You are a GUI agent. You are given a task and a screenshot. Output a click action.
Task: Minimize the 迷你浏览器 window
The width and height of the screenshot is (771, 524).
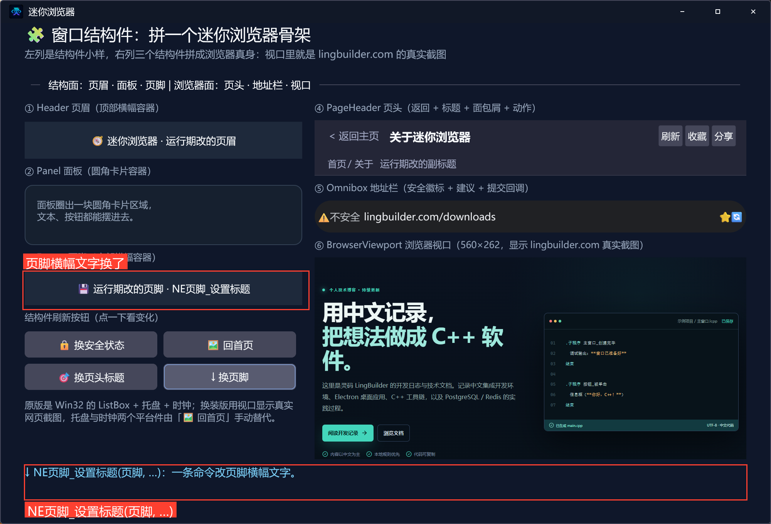[x=682, y=12]
